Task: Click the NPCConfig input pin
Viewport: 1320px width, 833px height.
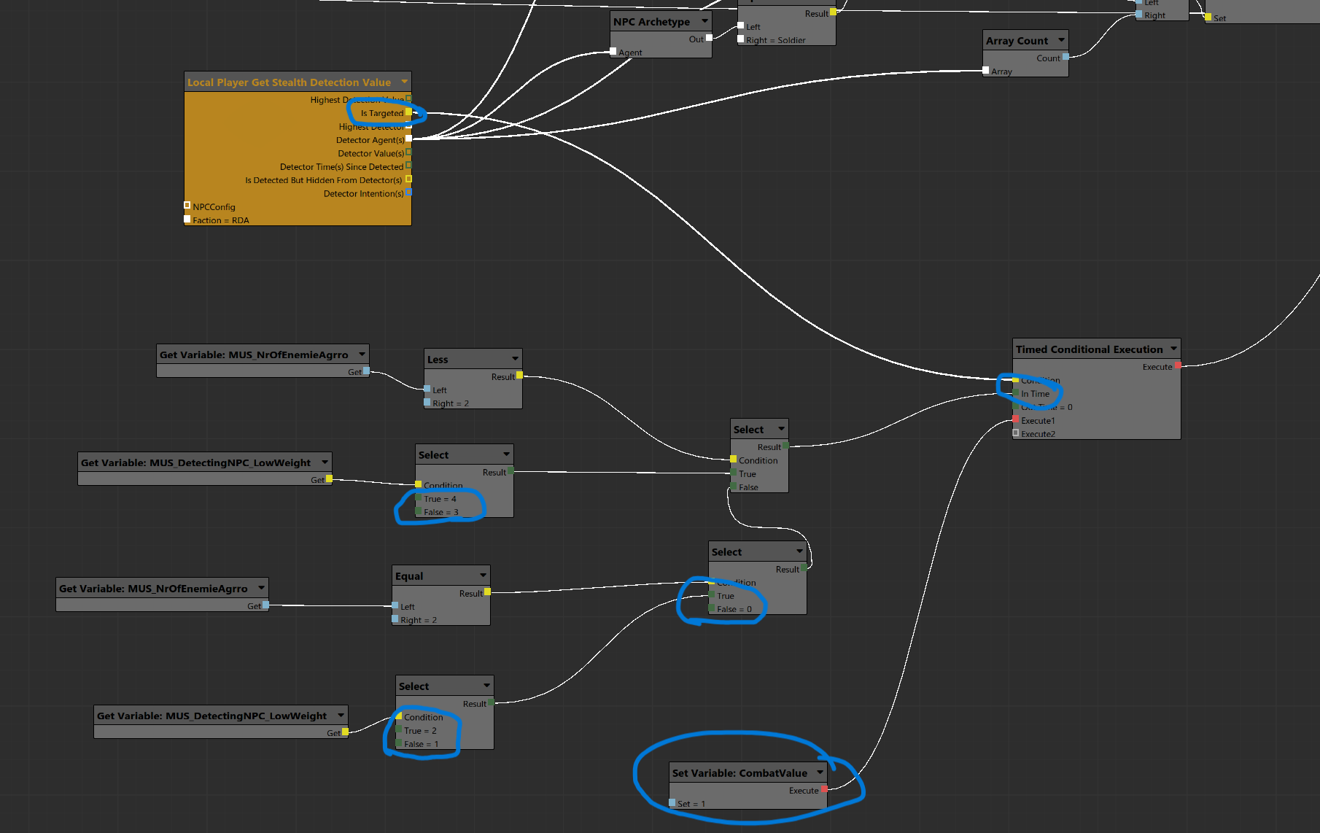Action: click(187, 206)
